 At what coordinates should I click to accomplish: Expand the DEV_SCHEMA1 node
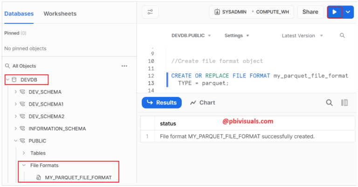15,104
